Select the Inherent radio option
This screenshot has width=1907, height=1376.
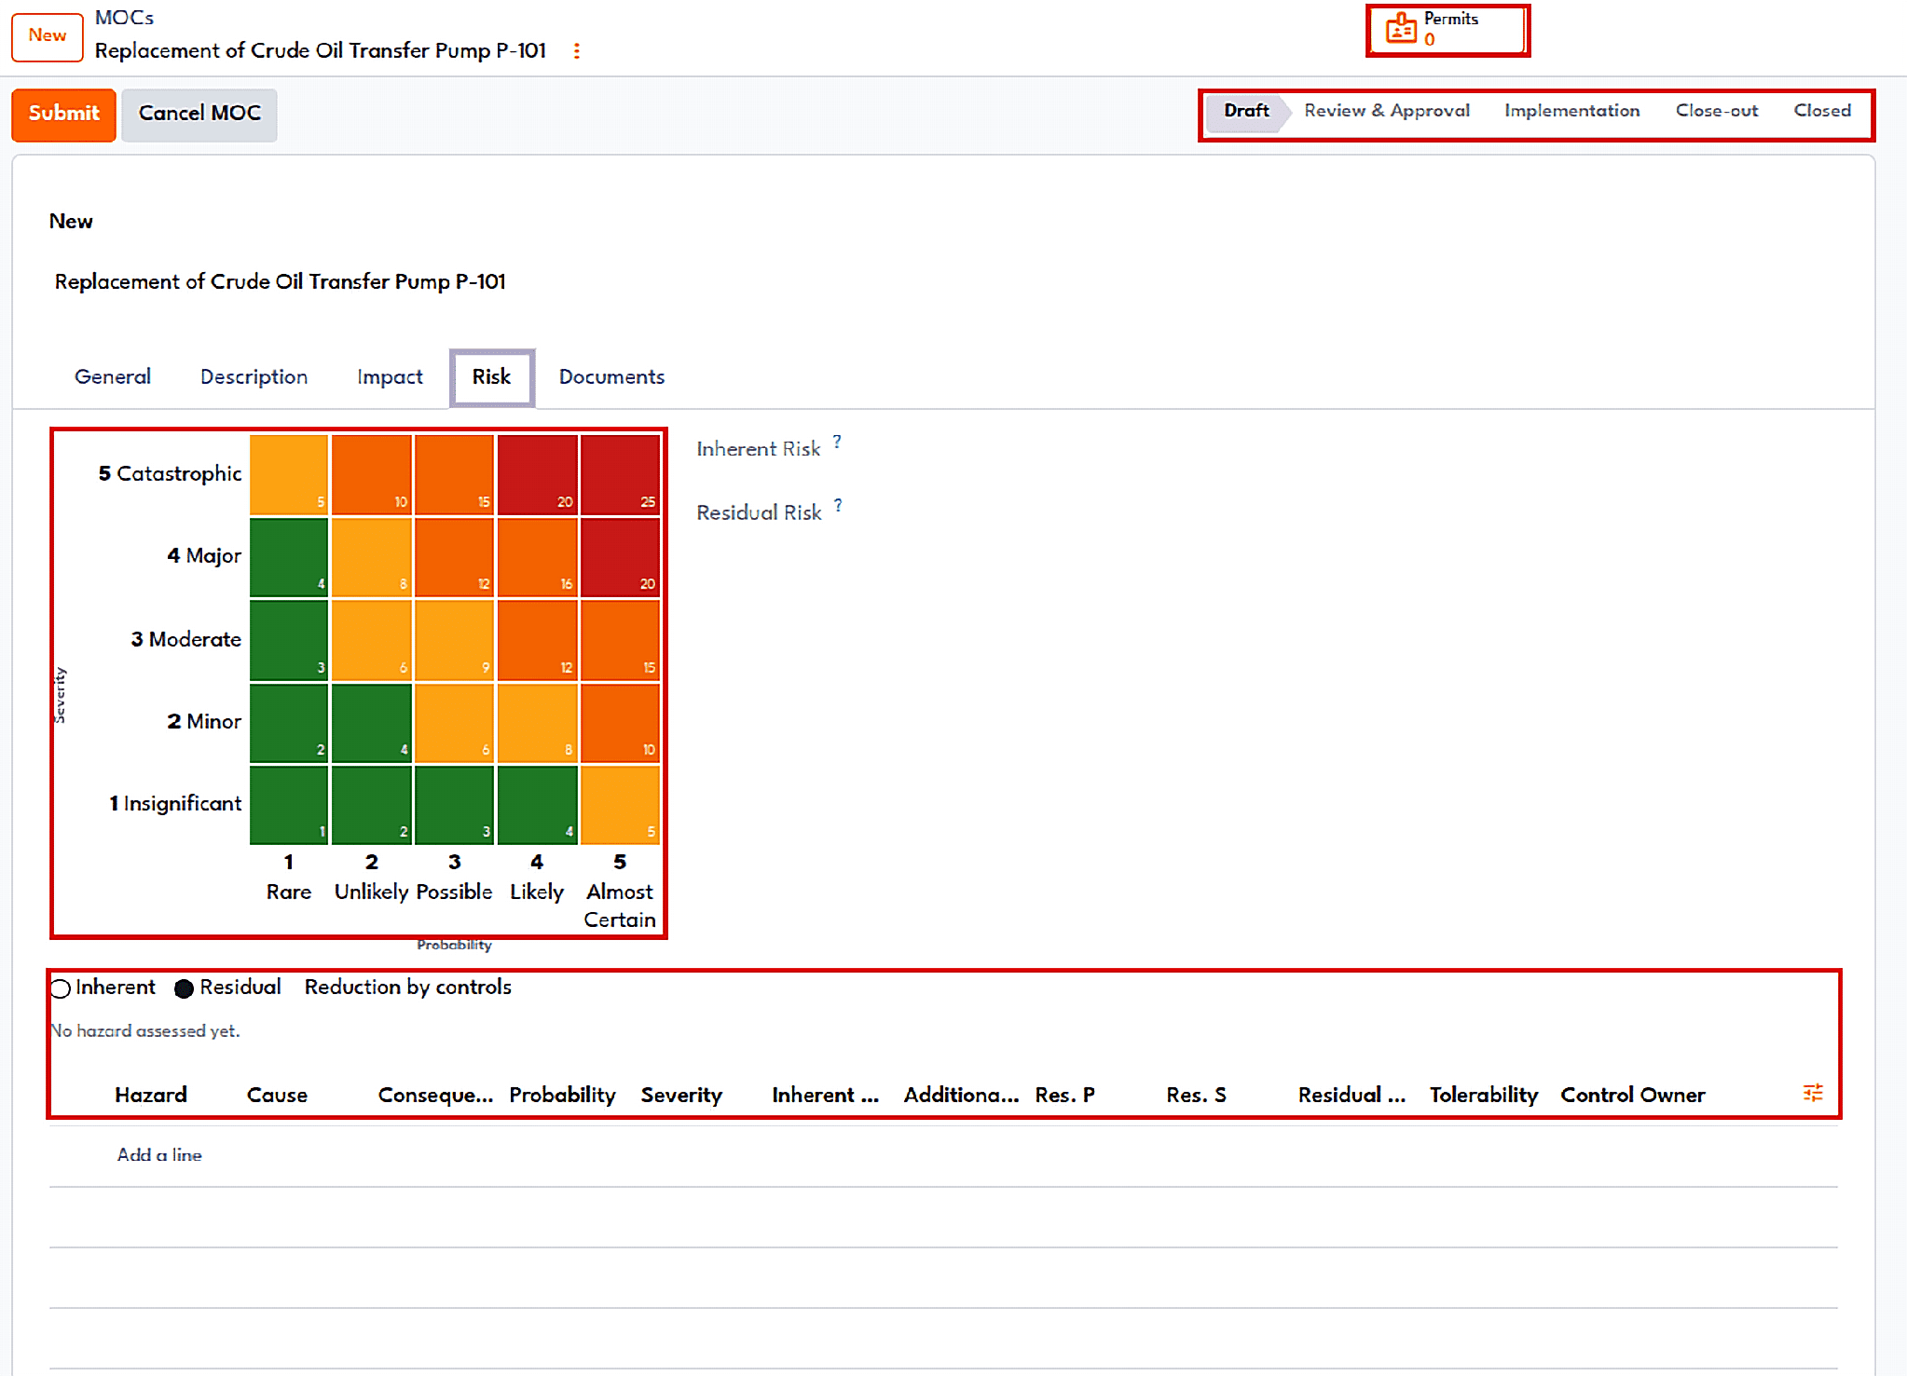61,988
